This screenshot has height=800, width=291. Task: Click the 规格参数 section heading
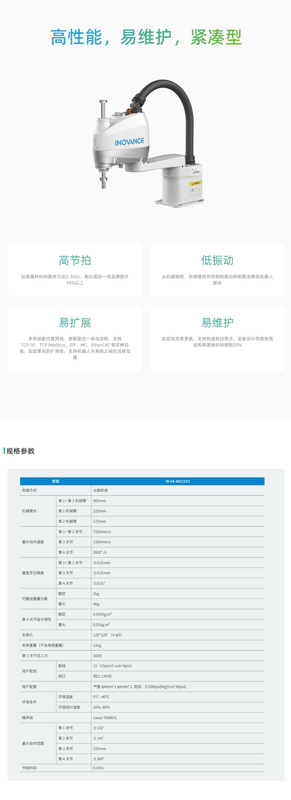(20, 451)
